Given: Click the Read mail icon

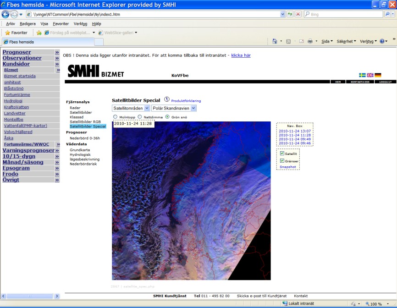Looking at the screenshot, I should 301,41.
